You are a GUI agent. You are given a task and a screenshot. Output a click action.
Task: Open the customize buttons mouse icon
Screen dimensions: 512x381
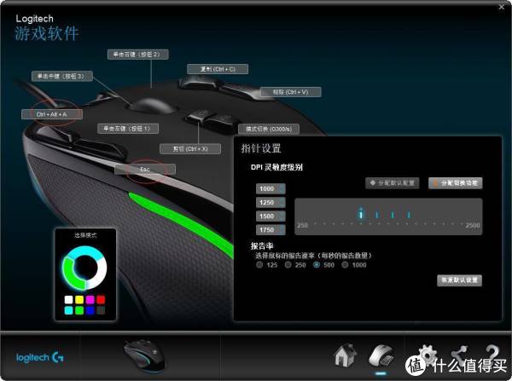(x=381, y=357)
